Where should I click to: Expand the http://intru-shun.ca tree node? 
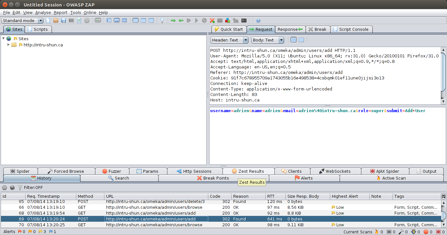(9, 45)
